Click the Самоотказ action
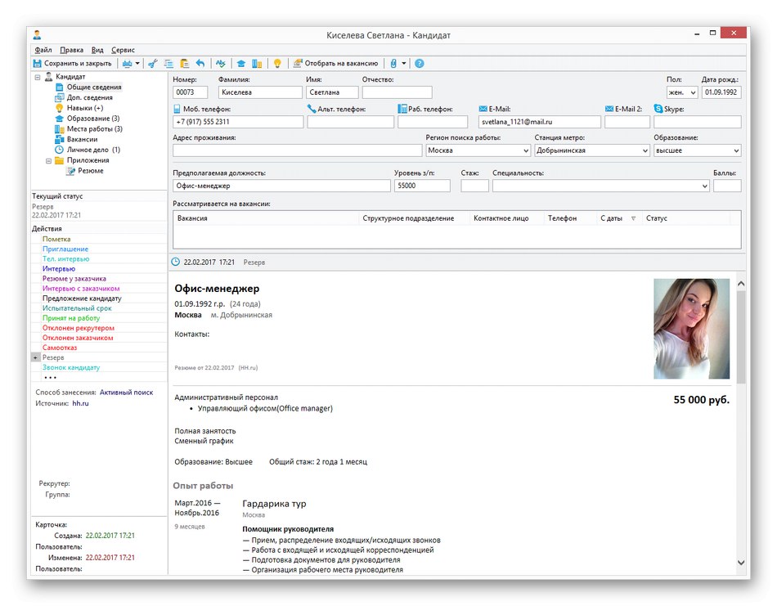Screen dimensions: 777x606 (60, 348)
